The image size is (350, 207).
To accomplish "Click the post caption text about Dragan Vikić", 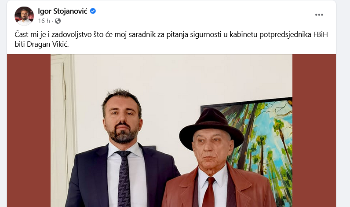I will (x=171, y=39).
